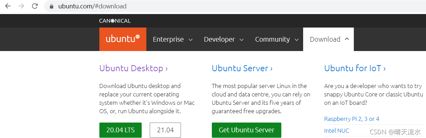Open the Enterprise menu

[x=168, y=39]
